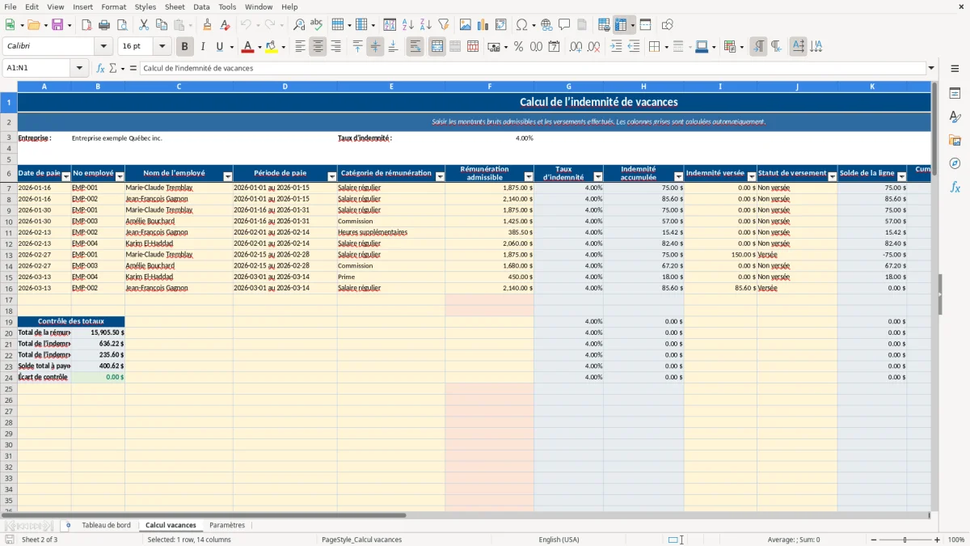Click Add Decimal Place icon
The image size is (970, 546).
click(x=576, y=47)
